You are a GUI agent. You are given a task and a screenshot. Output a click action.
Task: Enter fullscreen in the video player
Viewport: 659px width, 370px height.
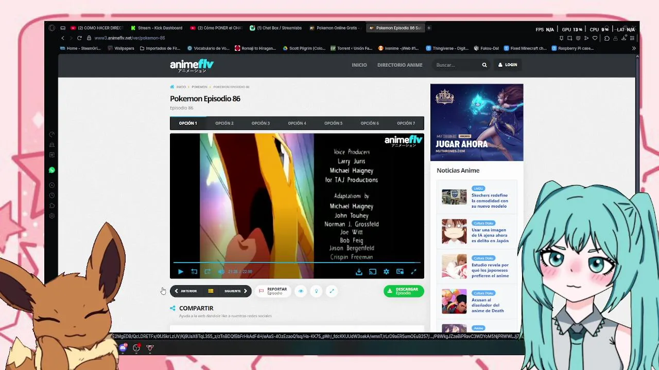(413, 271)
